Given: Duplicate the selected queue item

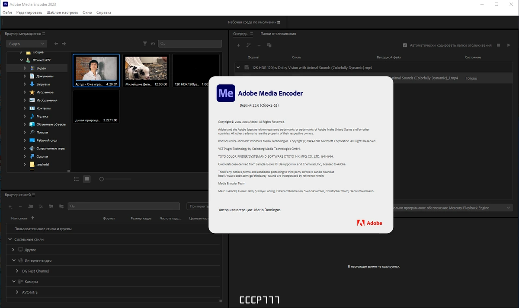Looking at the screenshot, I should (x=269, y=45).
